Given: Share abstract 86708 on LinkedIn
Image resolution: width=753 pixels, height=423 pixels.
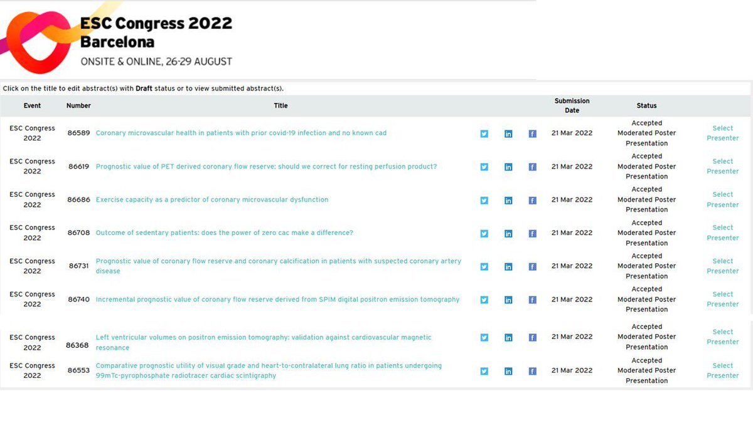Looking at the screenshot, I should pyautogui.click(x=508, y=233).
